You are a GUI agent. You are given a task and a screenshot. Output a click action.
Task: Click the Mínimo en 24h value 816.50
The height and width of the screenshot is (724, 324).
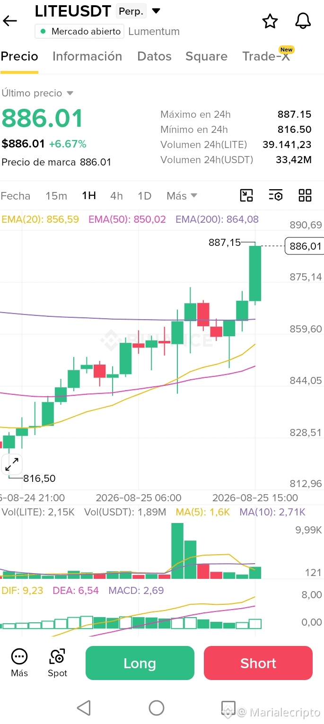point(294,130)
